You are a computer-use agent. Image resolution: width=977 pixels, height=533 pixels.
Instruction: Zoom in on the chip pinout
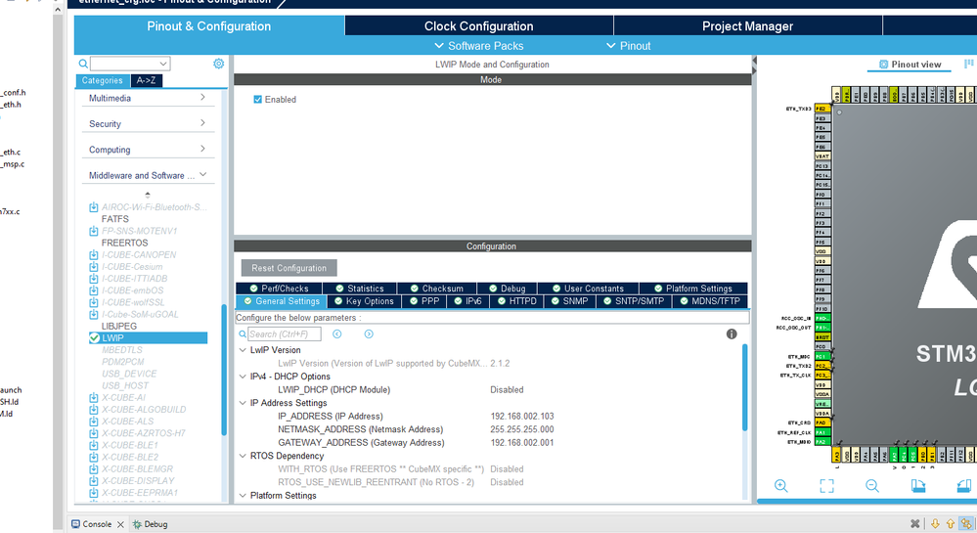780,486
